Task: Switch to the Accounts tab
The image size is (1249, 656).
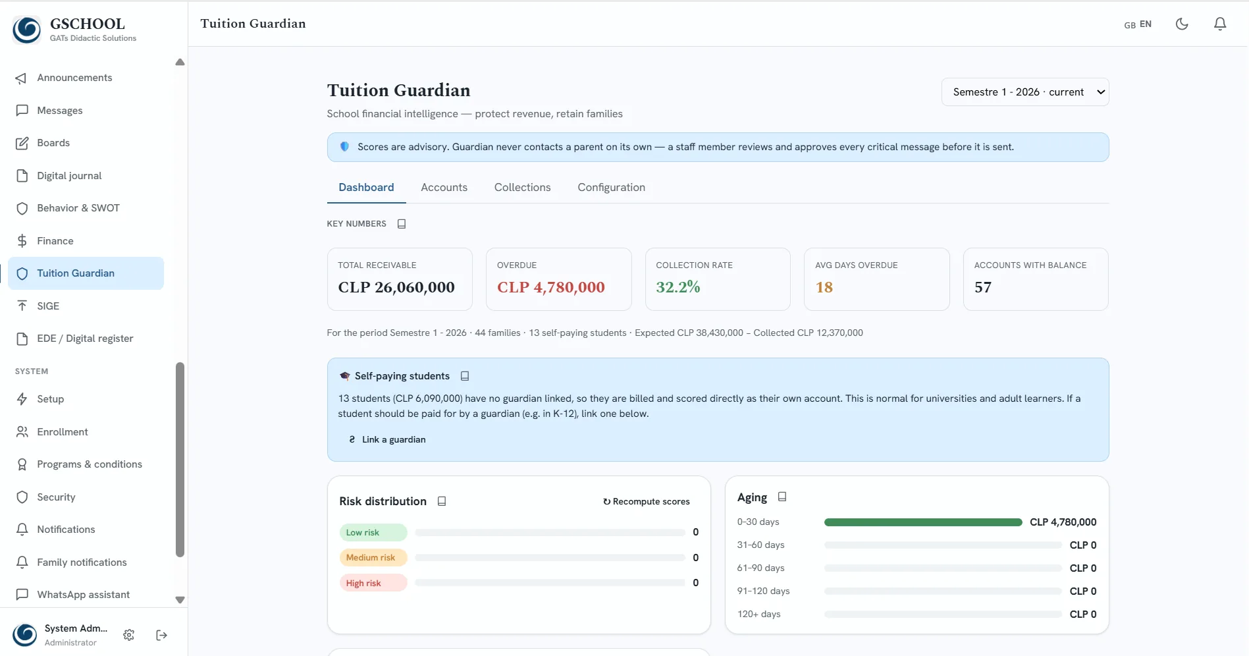Action: [444, 188]
